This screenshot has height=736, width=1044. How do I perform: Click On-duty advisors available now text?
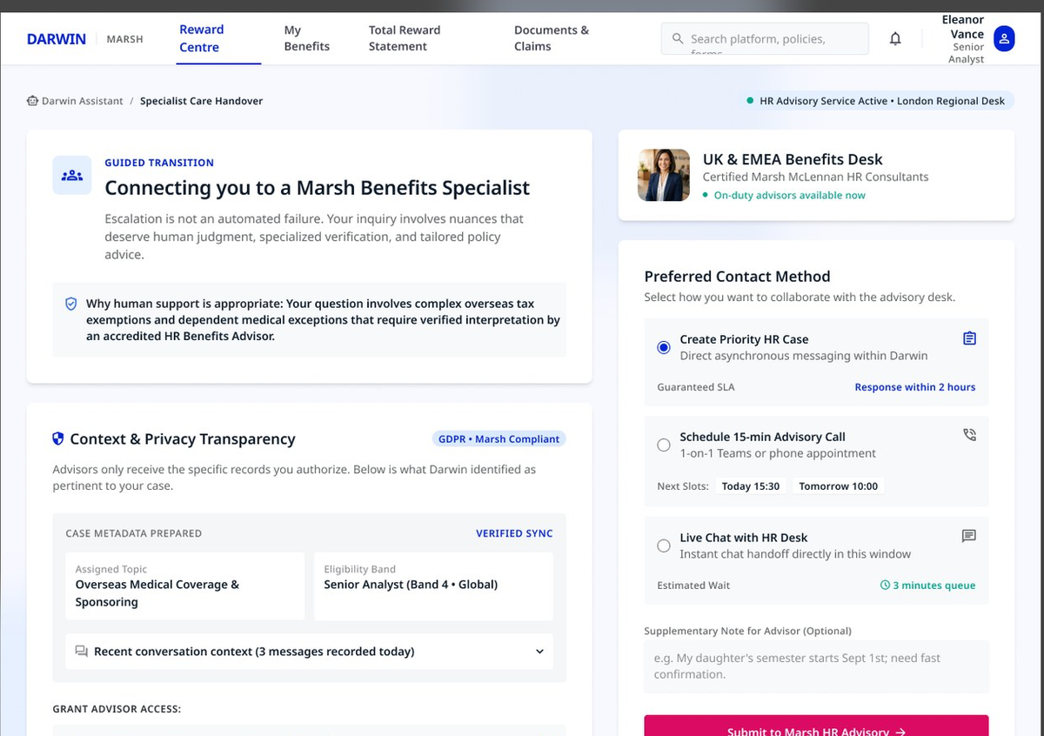789,195
